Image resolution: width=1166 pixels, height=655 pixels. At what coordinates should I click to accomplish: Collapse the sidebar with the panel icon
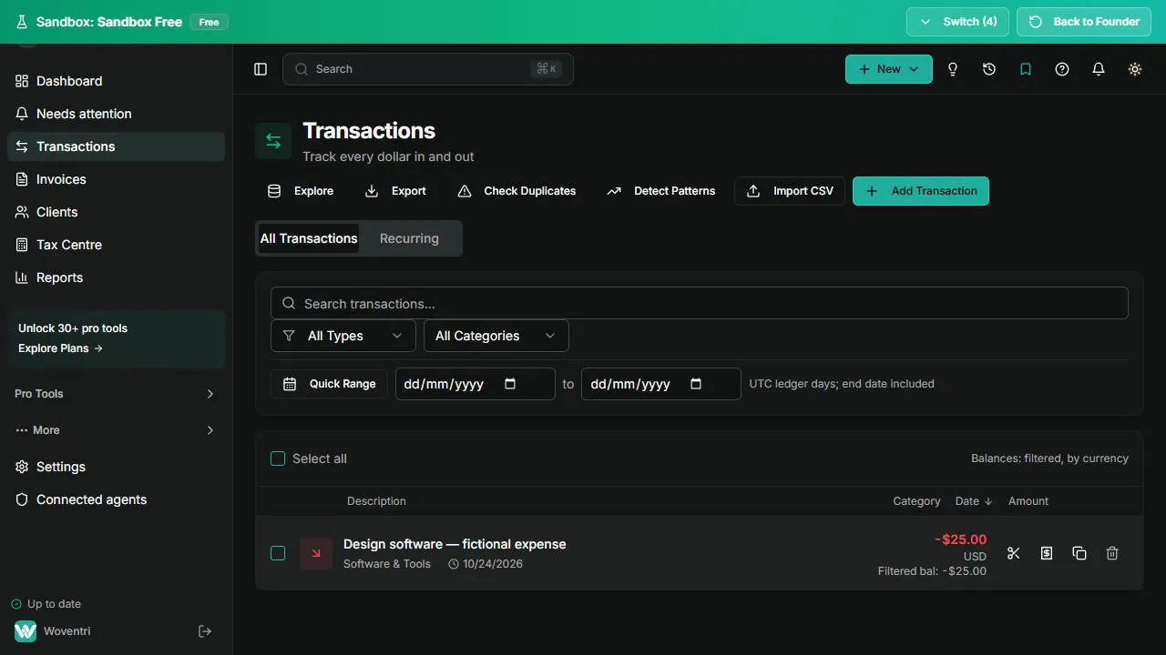tap(261, 69)
